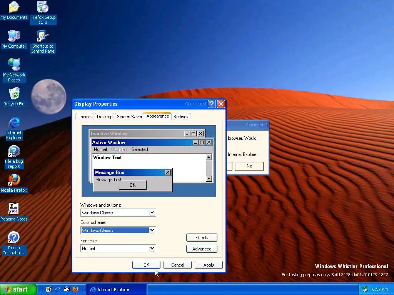Click the first Quick Launch icon beside Start
The height and width of the screenshot is (295, 394).
coord(49,289)
